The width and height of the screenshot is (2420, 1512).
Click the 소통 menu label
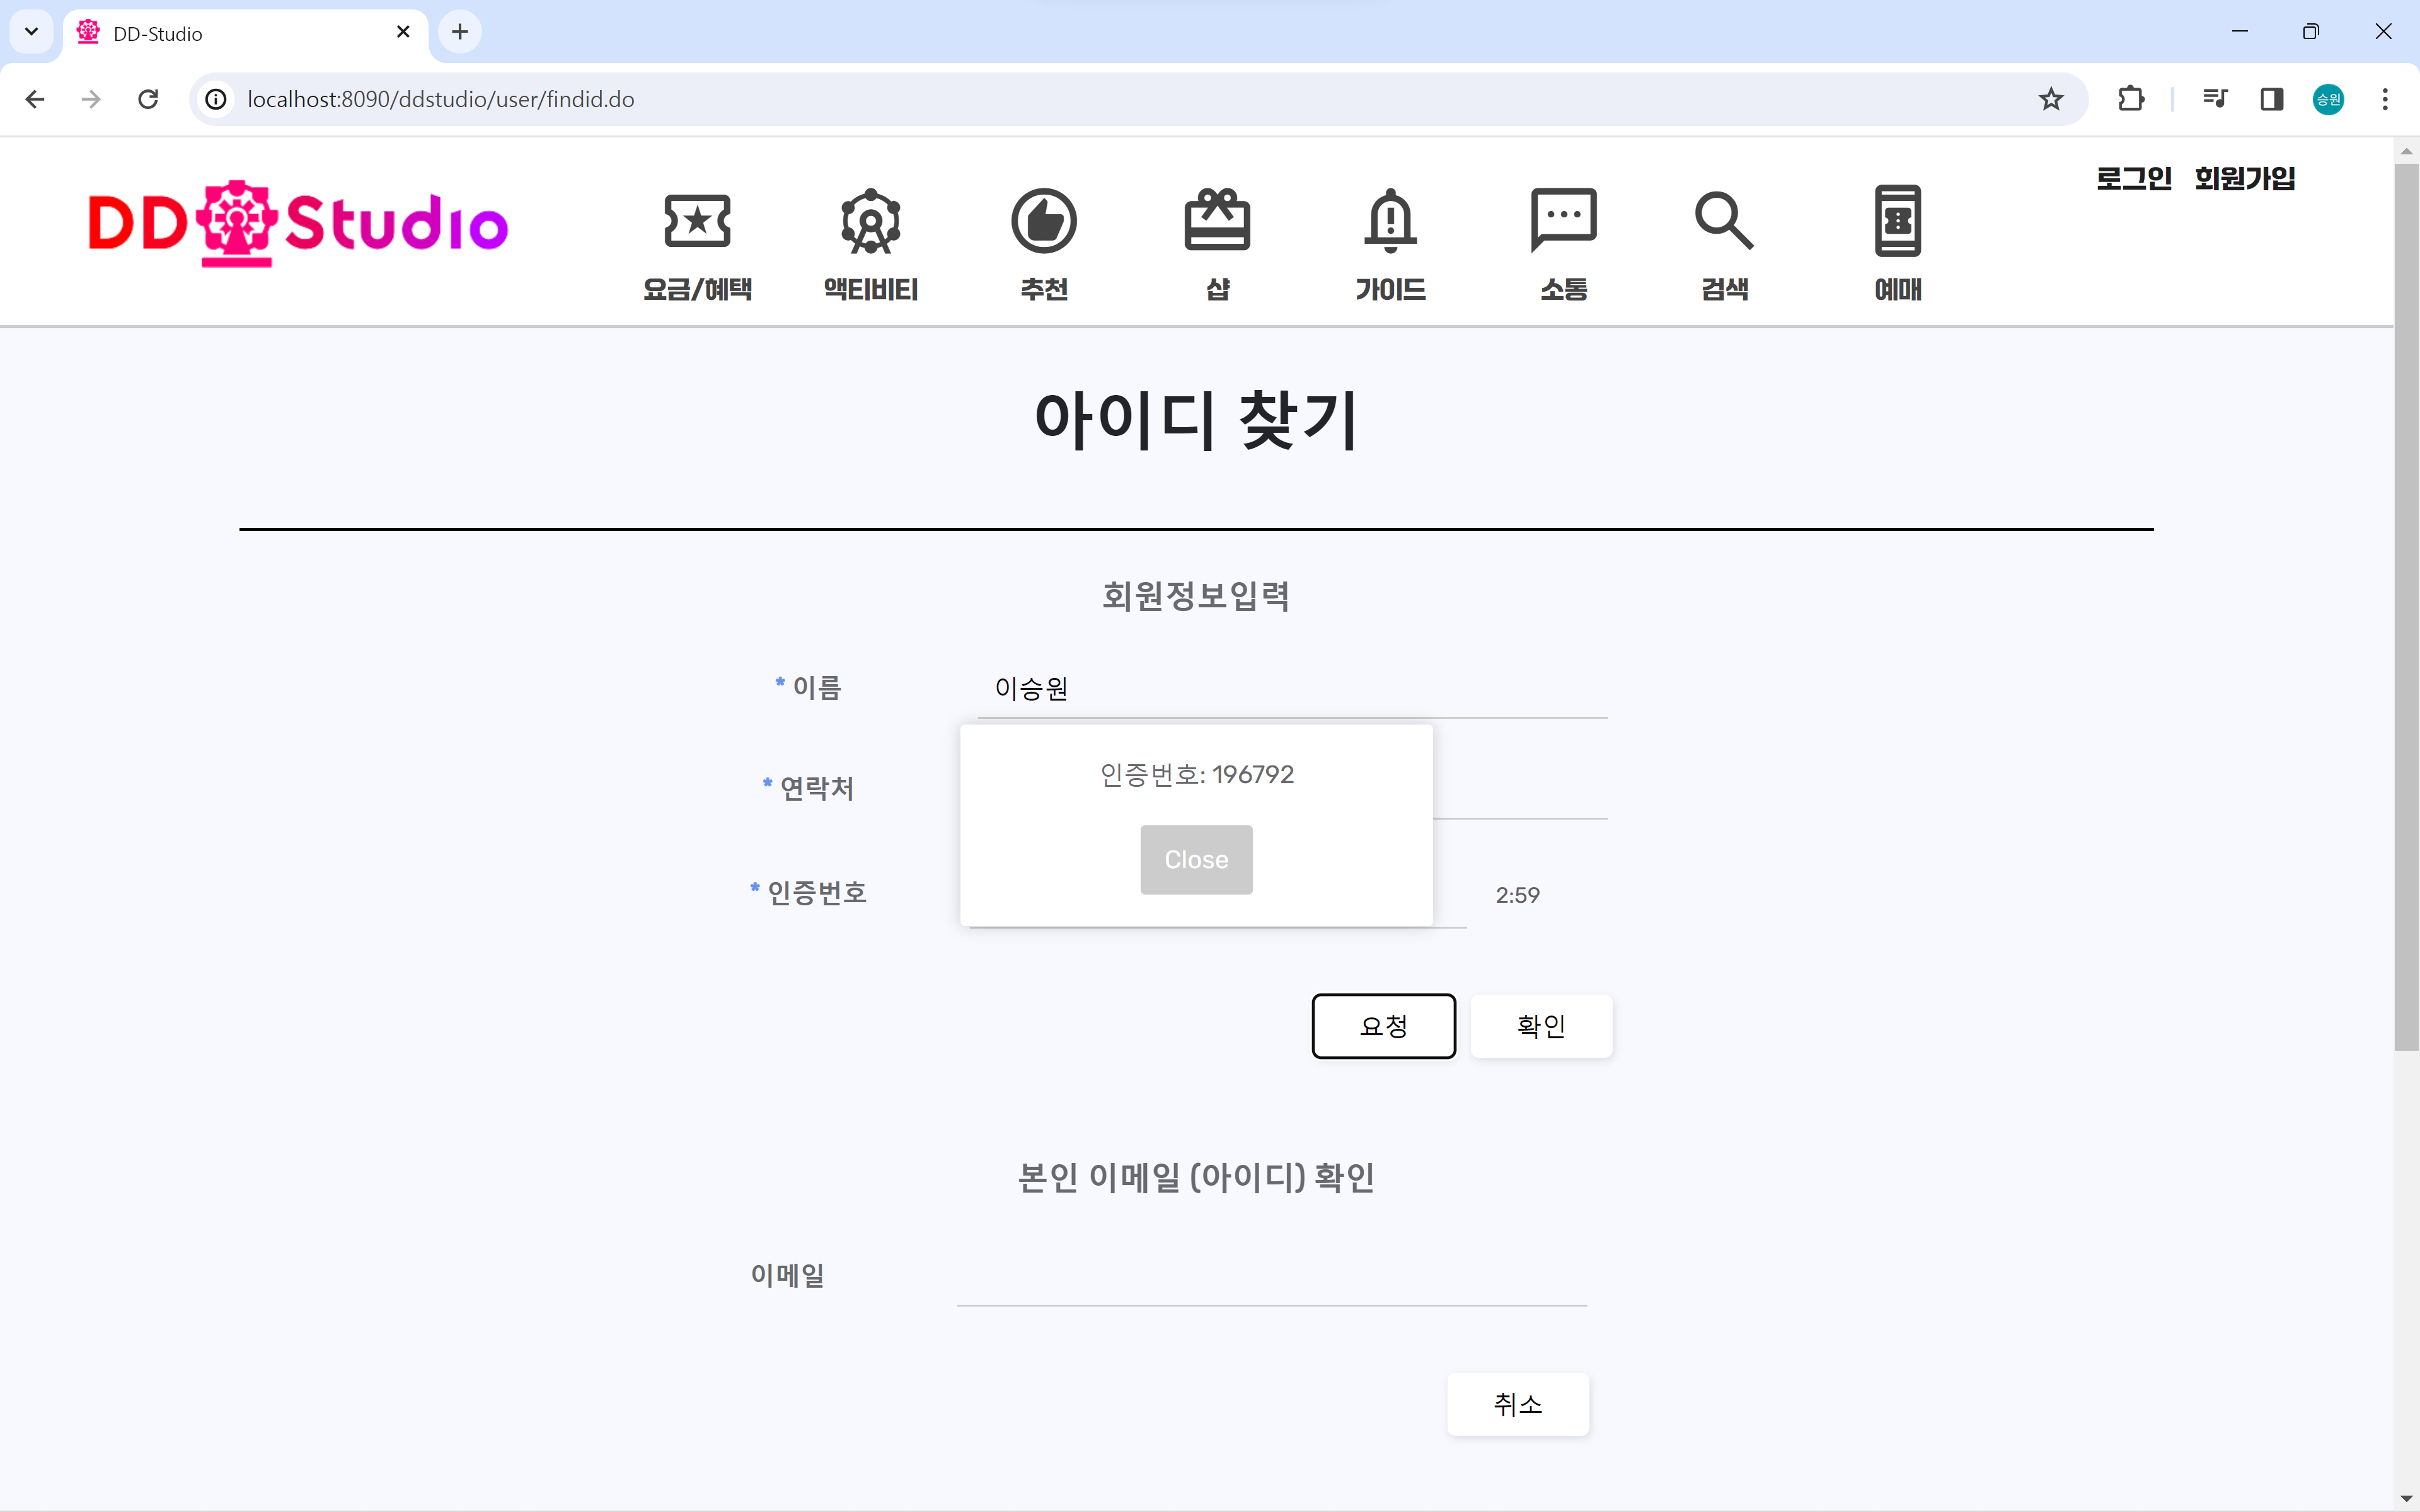pyautogui.click(x=1564, y=289)
